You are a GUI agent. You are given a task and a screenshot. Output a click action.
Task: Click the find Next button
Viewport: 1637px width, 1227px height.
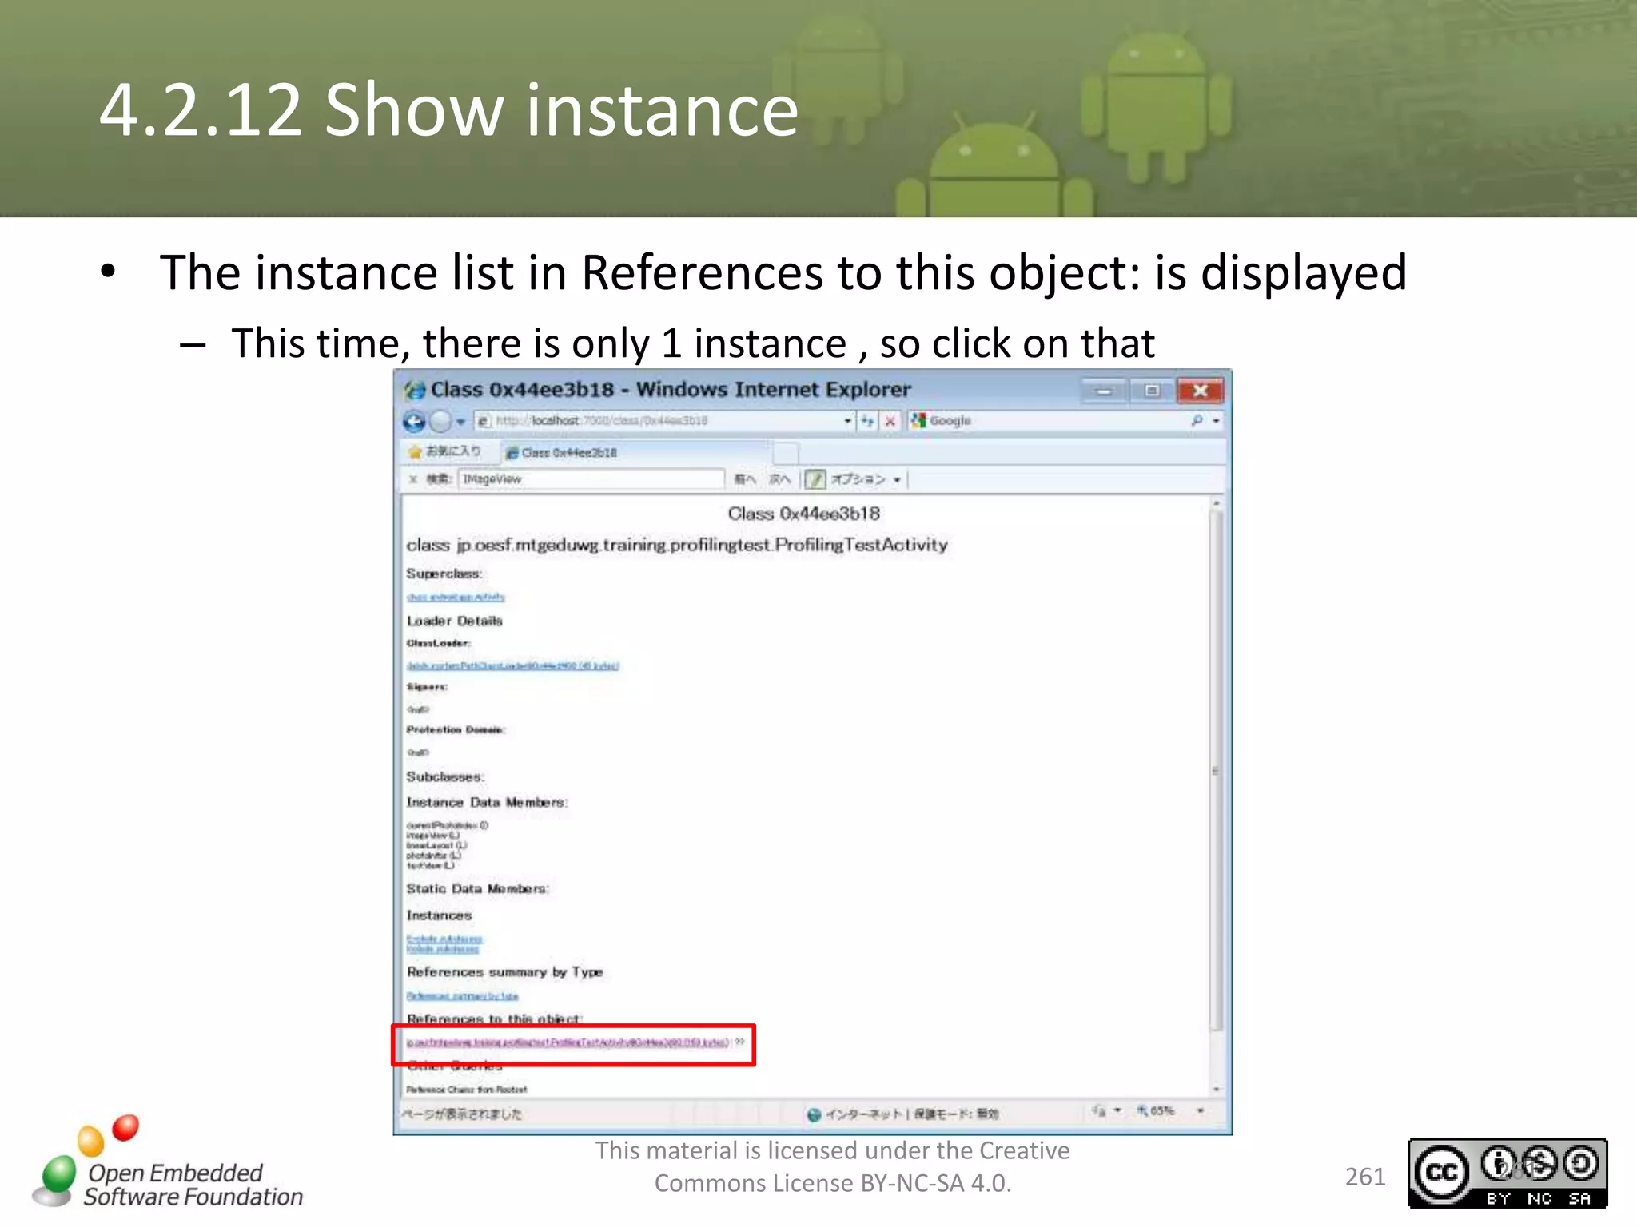click(x=779, y=479)
